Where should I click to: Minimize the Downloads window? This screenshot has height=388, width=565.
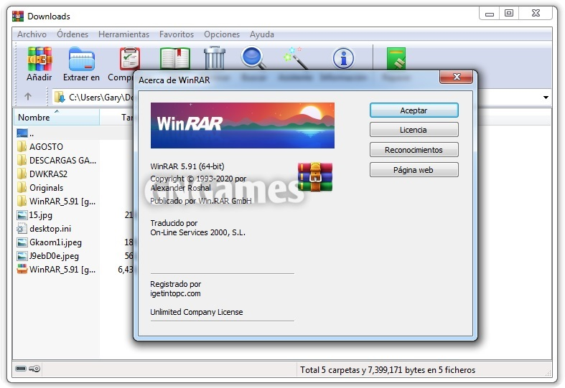[x=490, y=14]
